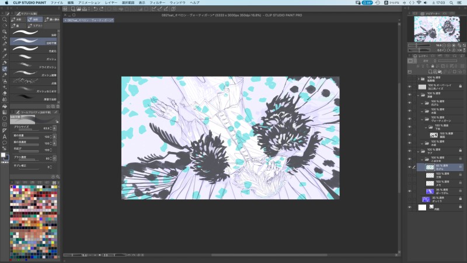This screenshot has height=263, width=467.
Task: Select the 色変化 brush
Action: (34, 49)
